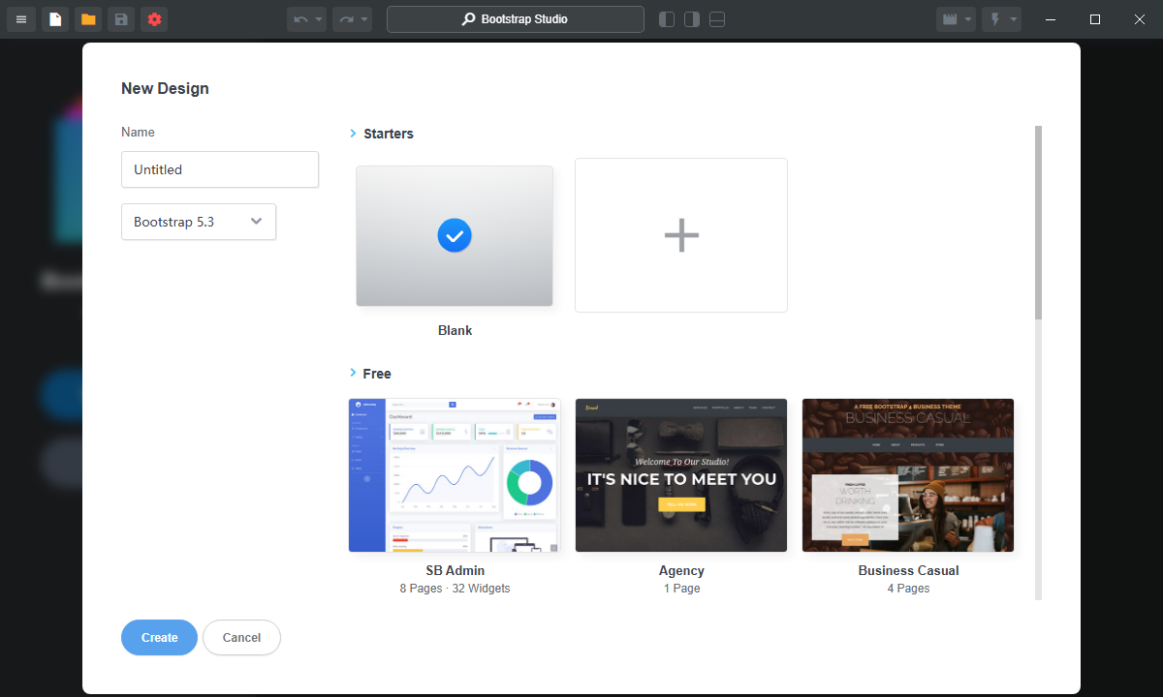Screen dimensions: 1163x697
Task: Open the hamburger menu icon
Action: (20, 18)
